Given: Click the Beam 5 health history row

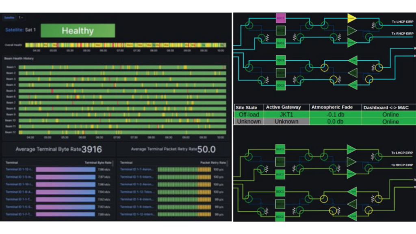Looking at the screenshot, I should point(122,91).
